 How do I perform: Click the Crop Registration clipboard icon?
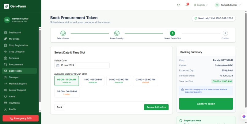click(x=6, y=45)
